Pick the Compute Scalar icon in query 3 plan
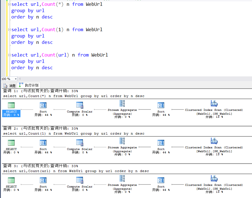 point(80,180)
